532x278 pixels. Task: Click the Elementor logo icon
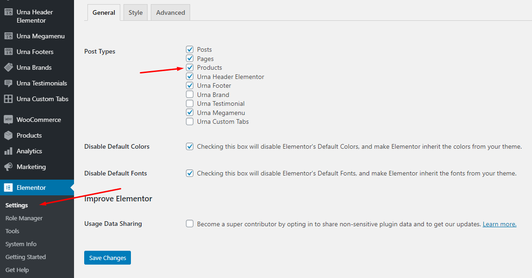coord(8,187)
